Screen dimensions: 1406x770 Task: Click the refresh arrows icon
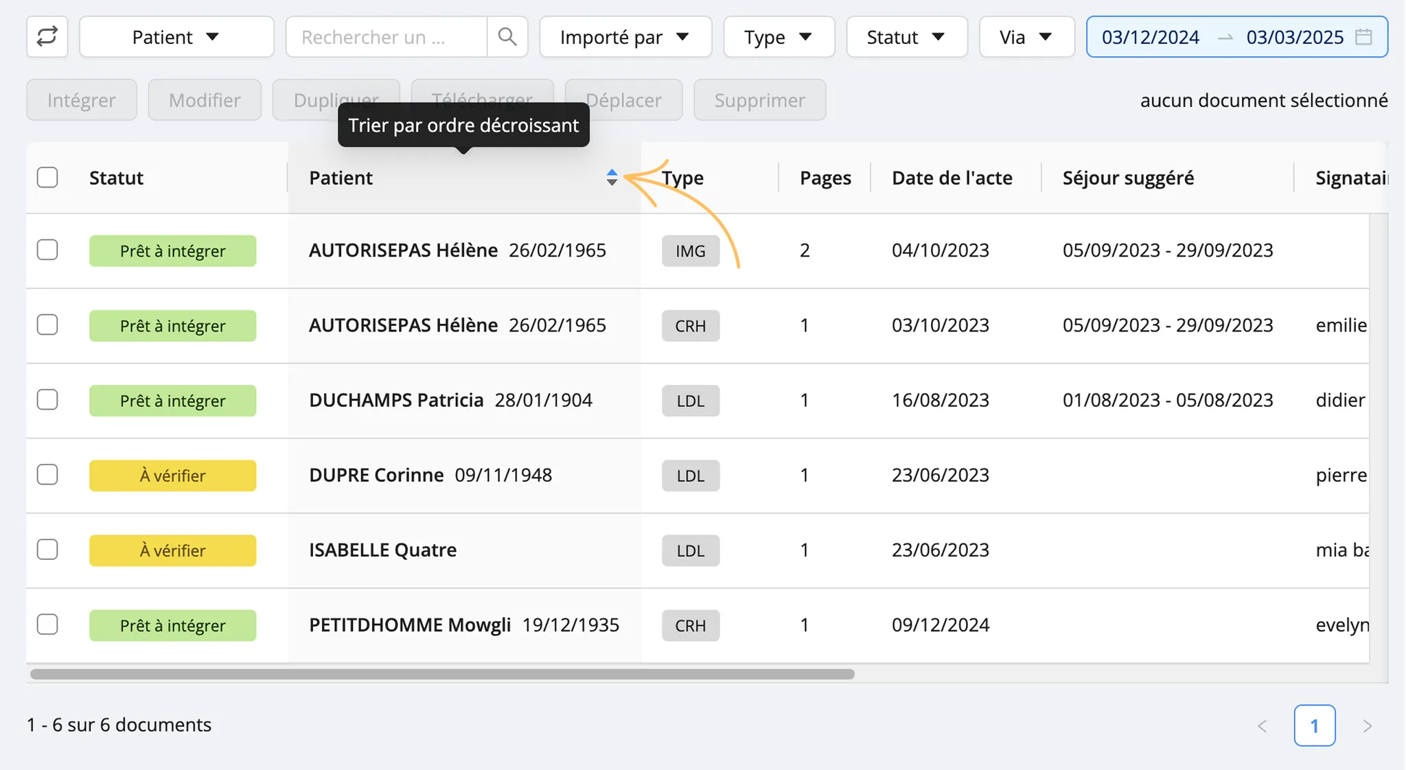tap(47, 36)
